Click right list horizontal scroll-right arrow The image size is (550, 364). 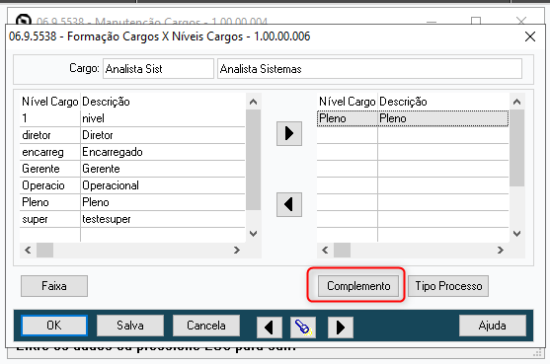click(501, 251)
